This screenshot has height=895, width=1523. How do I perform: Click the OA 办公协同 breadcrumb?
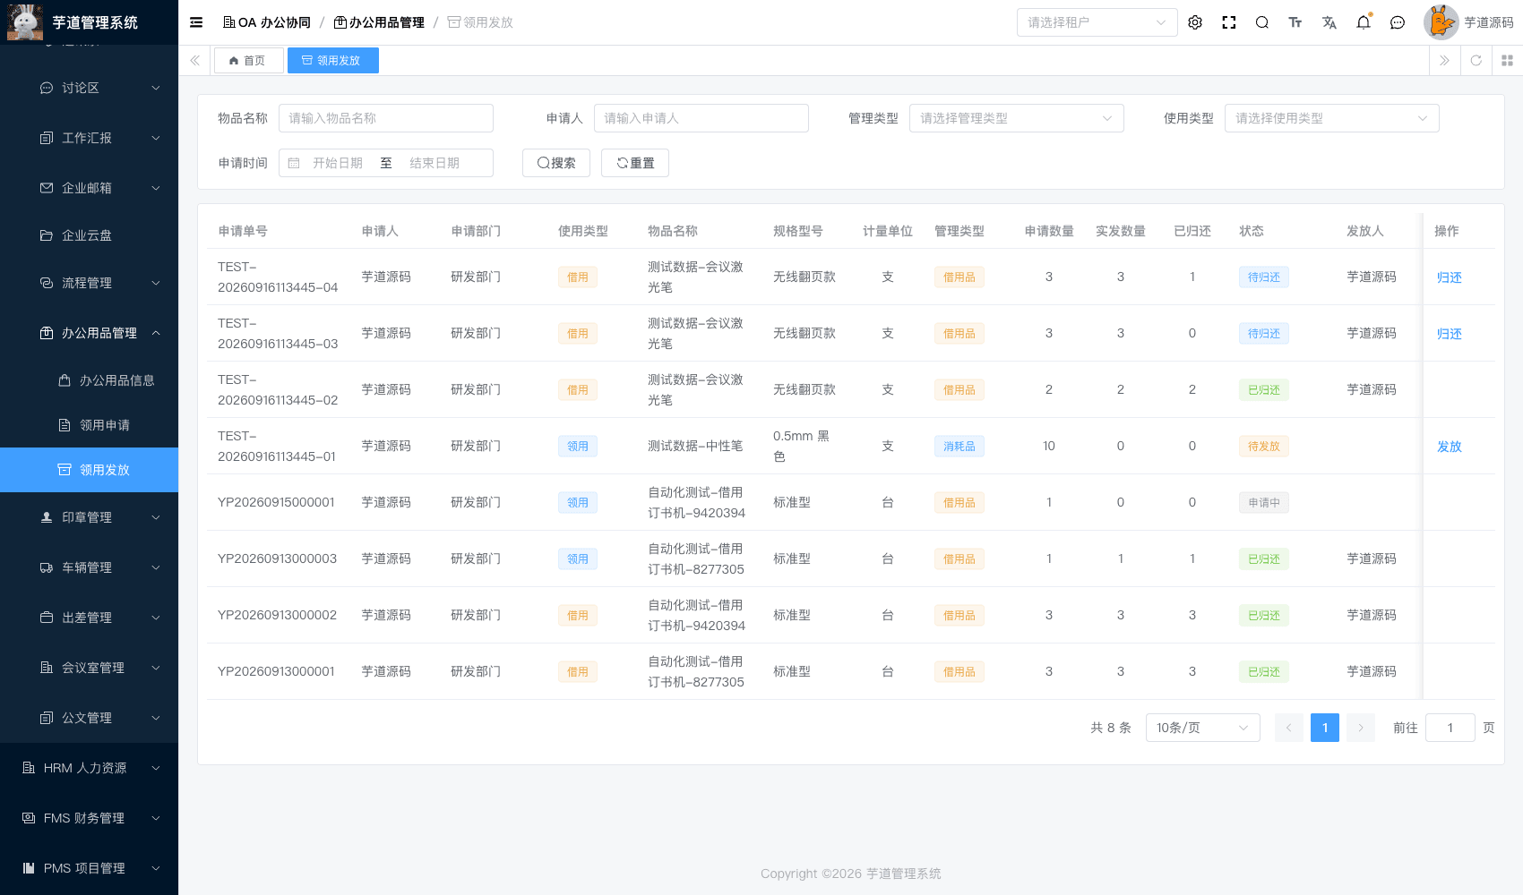click(x=267, y=22)
